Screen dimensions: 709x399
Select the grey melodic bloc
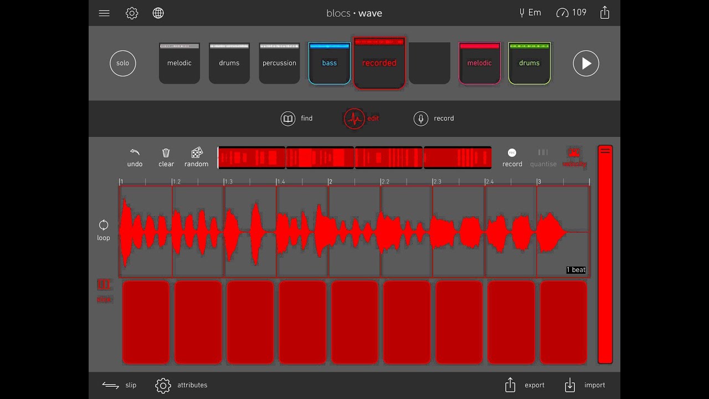(x=179, y=63)
